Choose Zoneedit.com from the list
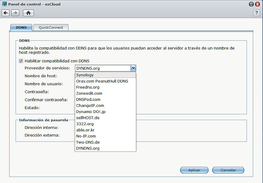Viewport: 263px width, 183px height. (106, 93)
